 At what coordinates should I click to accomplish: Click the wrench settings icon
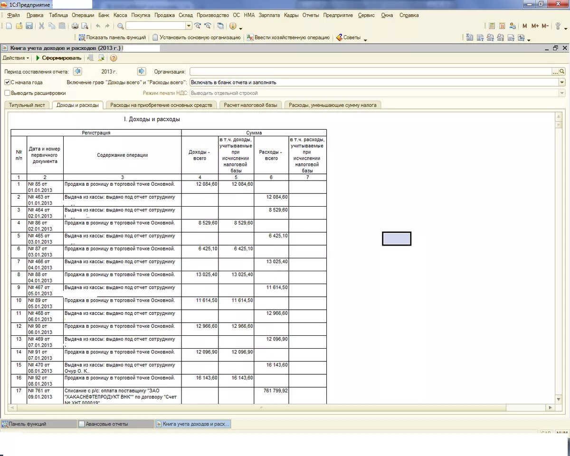pos(558,26)
